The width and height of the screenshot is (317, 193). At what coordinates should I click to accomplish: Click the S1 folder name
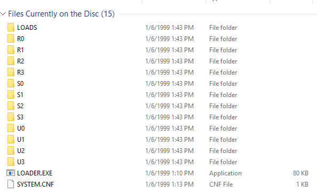(20, 95)
